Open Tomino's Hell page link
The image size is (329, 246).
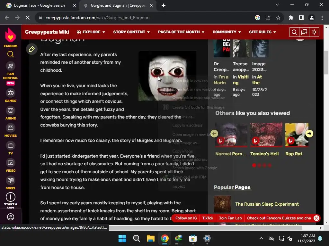coord(264,154)
